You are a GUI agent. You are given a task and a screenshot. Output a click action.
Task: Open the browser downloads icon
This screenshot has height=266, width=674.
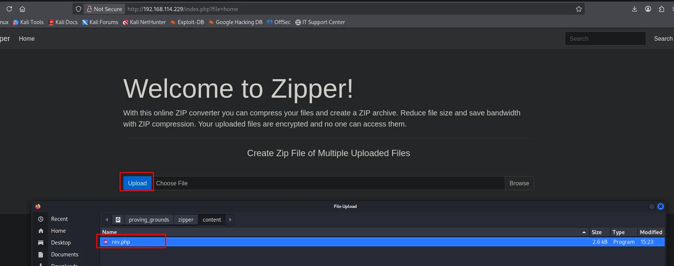[x=634, y=9]
